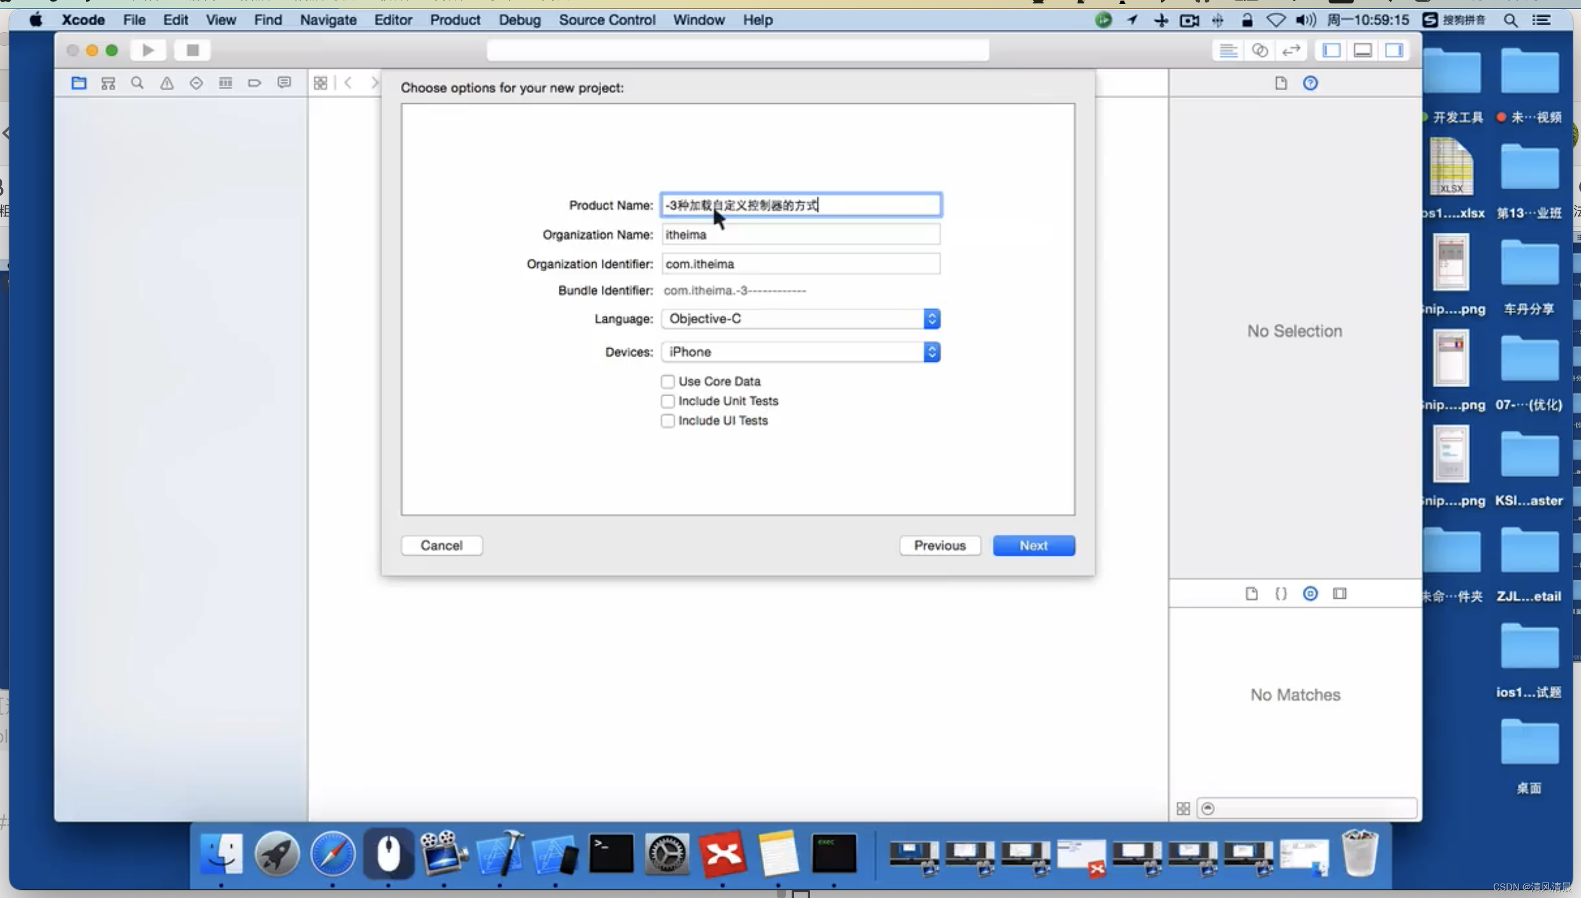
Task: Click the Next button to proceed
Action: (x=1033, y=545)
